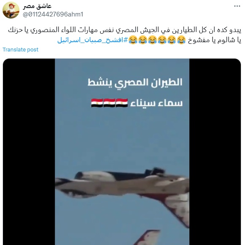Click the Egyptian flag emoji next to سماء سيناء
The image size is (248, 245).
click(x=122, y=103)
